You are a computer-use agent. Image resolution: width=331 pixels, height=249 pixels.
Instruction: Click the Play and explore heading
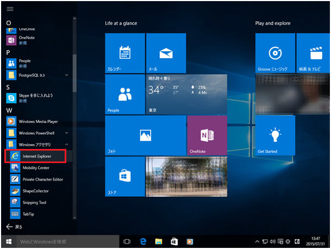[273, 23]
